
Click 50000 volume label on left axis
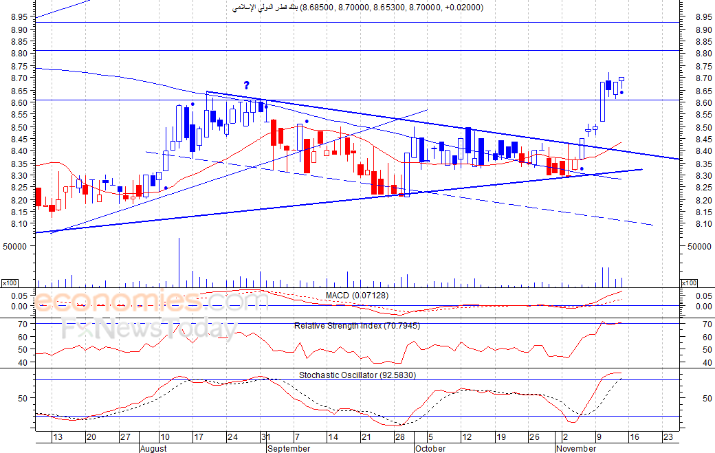point(15,246)
